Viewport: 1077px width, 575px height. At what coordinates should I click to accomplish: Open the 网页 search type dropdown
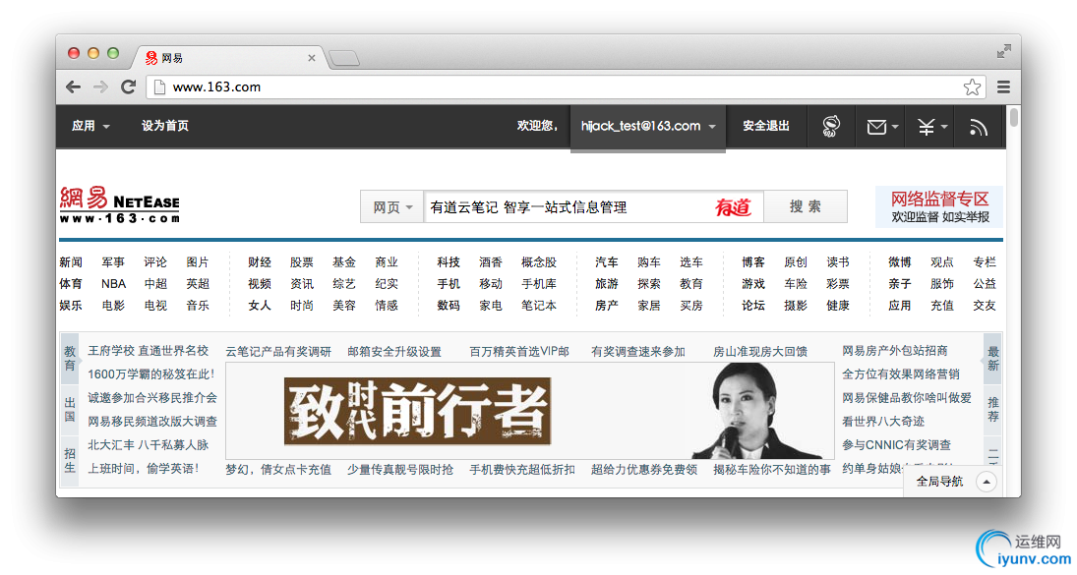(x=391, y=207)
